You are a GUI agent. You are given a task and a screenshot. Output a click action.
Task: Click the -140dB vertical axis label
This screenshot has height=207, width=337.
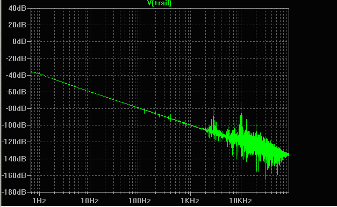tap(14, 159)
